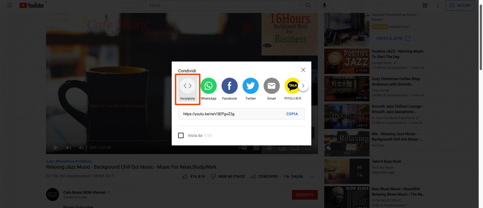Share via WhatsApp
Image resolution: width=483 pixels, height=208 pixels.
209,89
